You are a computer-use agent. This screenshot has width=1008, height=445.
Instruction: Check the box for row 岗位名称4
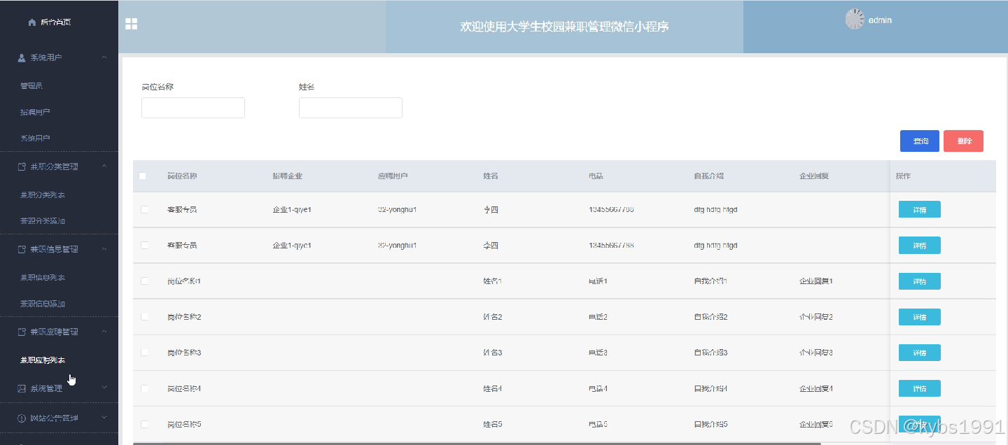click(x=144, y=388)
